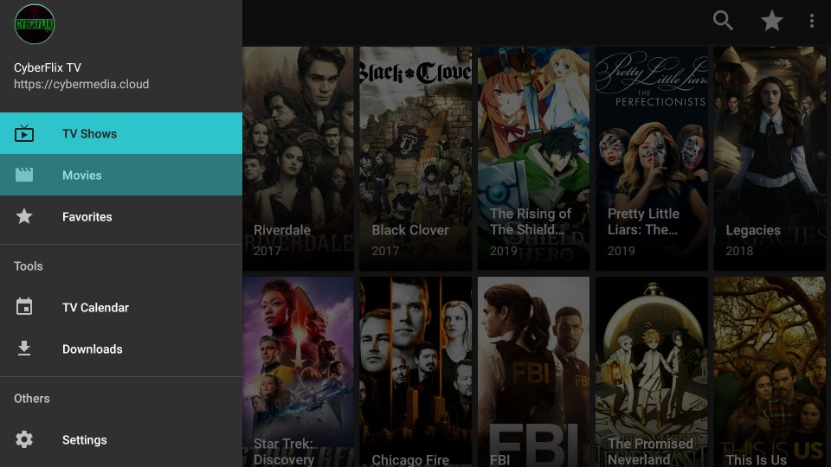Select The Rising of The Shield Hero poster

pos(534,158)
